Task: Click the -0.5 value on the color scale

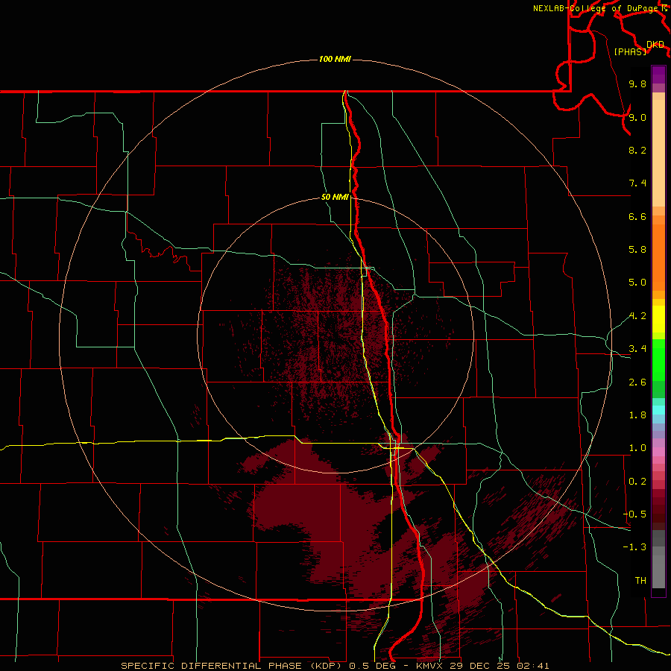Action: tap(634, 514)
